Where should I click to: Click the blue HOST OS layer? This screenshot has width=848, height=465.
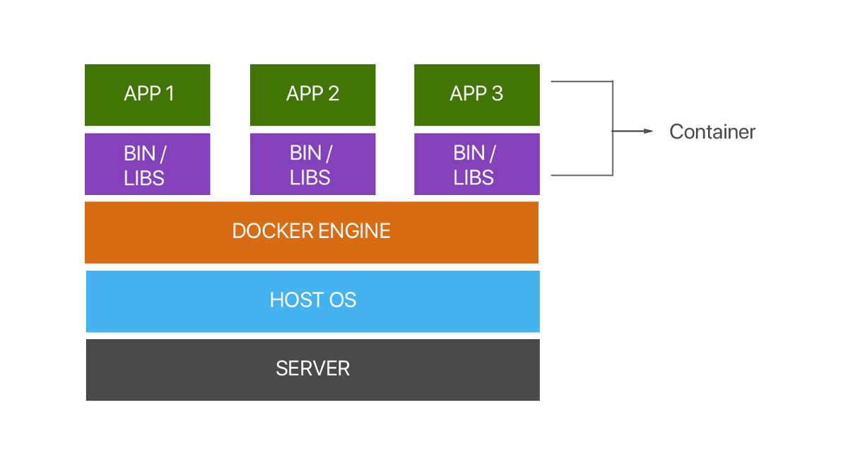pyautogui.click(x=313, y=301)
